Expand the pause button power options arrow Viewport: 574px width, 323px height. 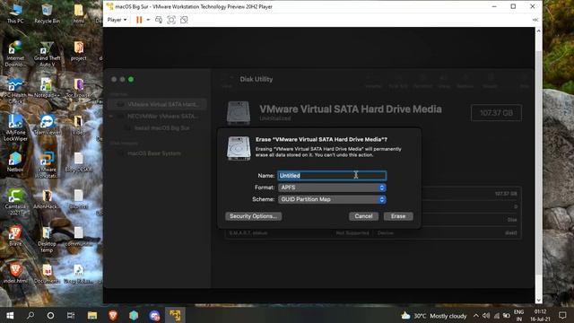(148, 20)
